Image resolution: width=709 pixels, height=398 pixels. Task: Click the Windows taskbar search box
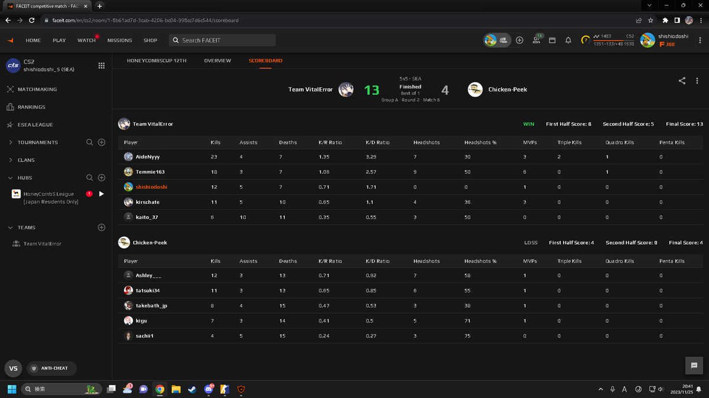[61, 389]
